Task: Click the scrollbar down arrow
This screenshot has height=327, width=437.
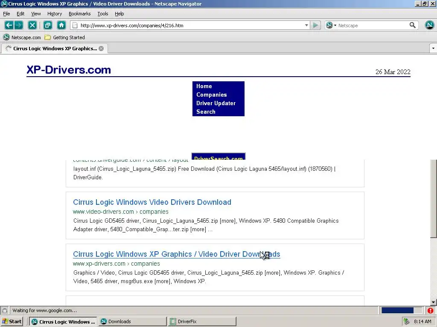Action: click(x=434, y=302)
